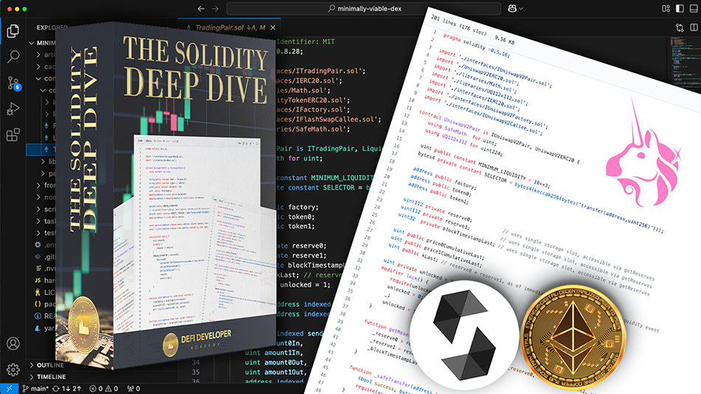
Task: Select the yarn file icon
Action: point(38,328)
